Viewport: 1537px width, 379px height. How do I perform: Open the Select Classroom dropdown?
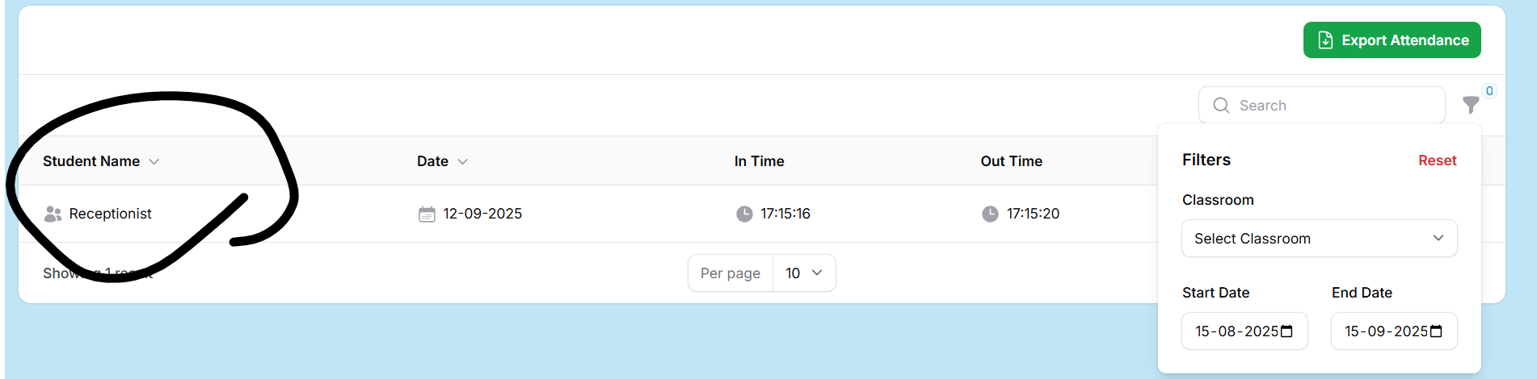coord(1319,239)
